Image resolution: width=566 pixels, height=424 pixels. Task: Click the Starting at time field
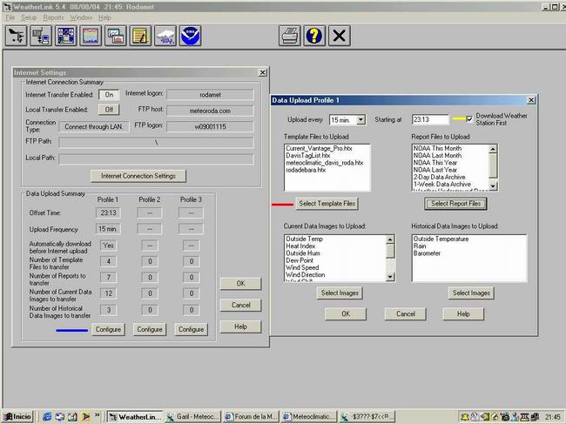pyautogui.click(x=430, y=119)
